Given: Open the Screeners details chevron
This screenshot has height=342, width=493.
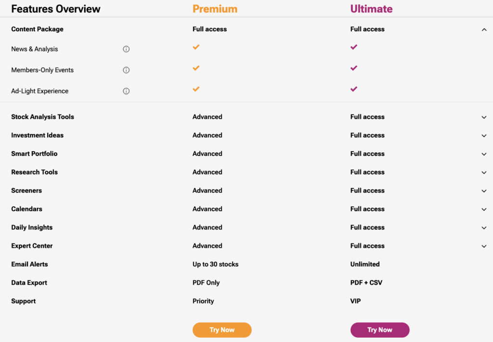Looking at the screenshot, I should tap(484, 191).
